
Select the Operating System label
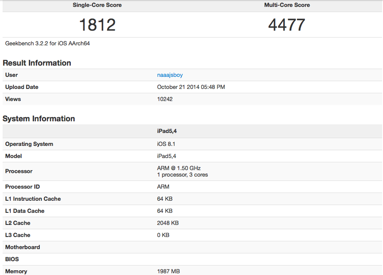point(29,144)
